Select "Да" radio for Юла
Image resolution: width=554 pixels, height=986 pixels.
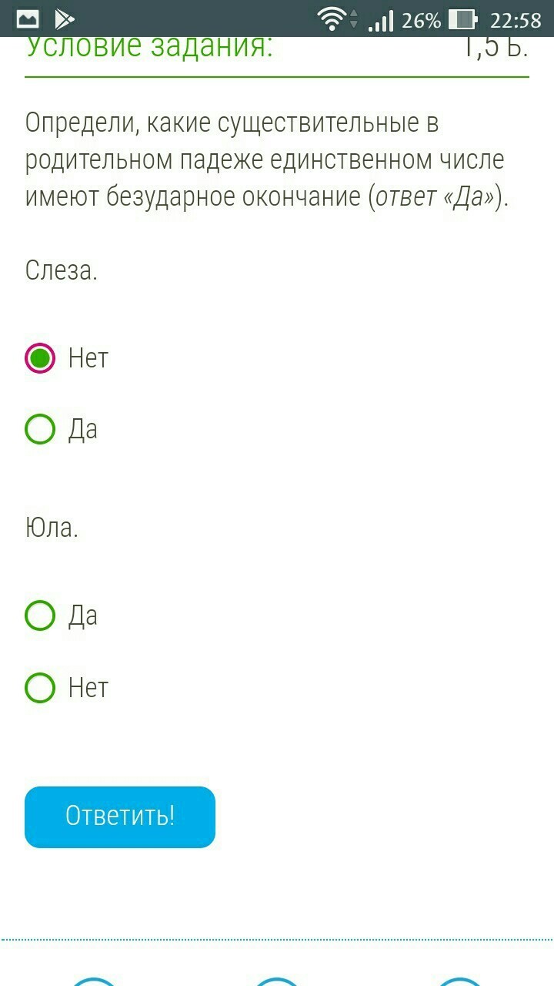pyautogui.click(x=40, y=616)
